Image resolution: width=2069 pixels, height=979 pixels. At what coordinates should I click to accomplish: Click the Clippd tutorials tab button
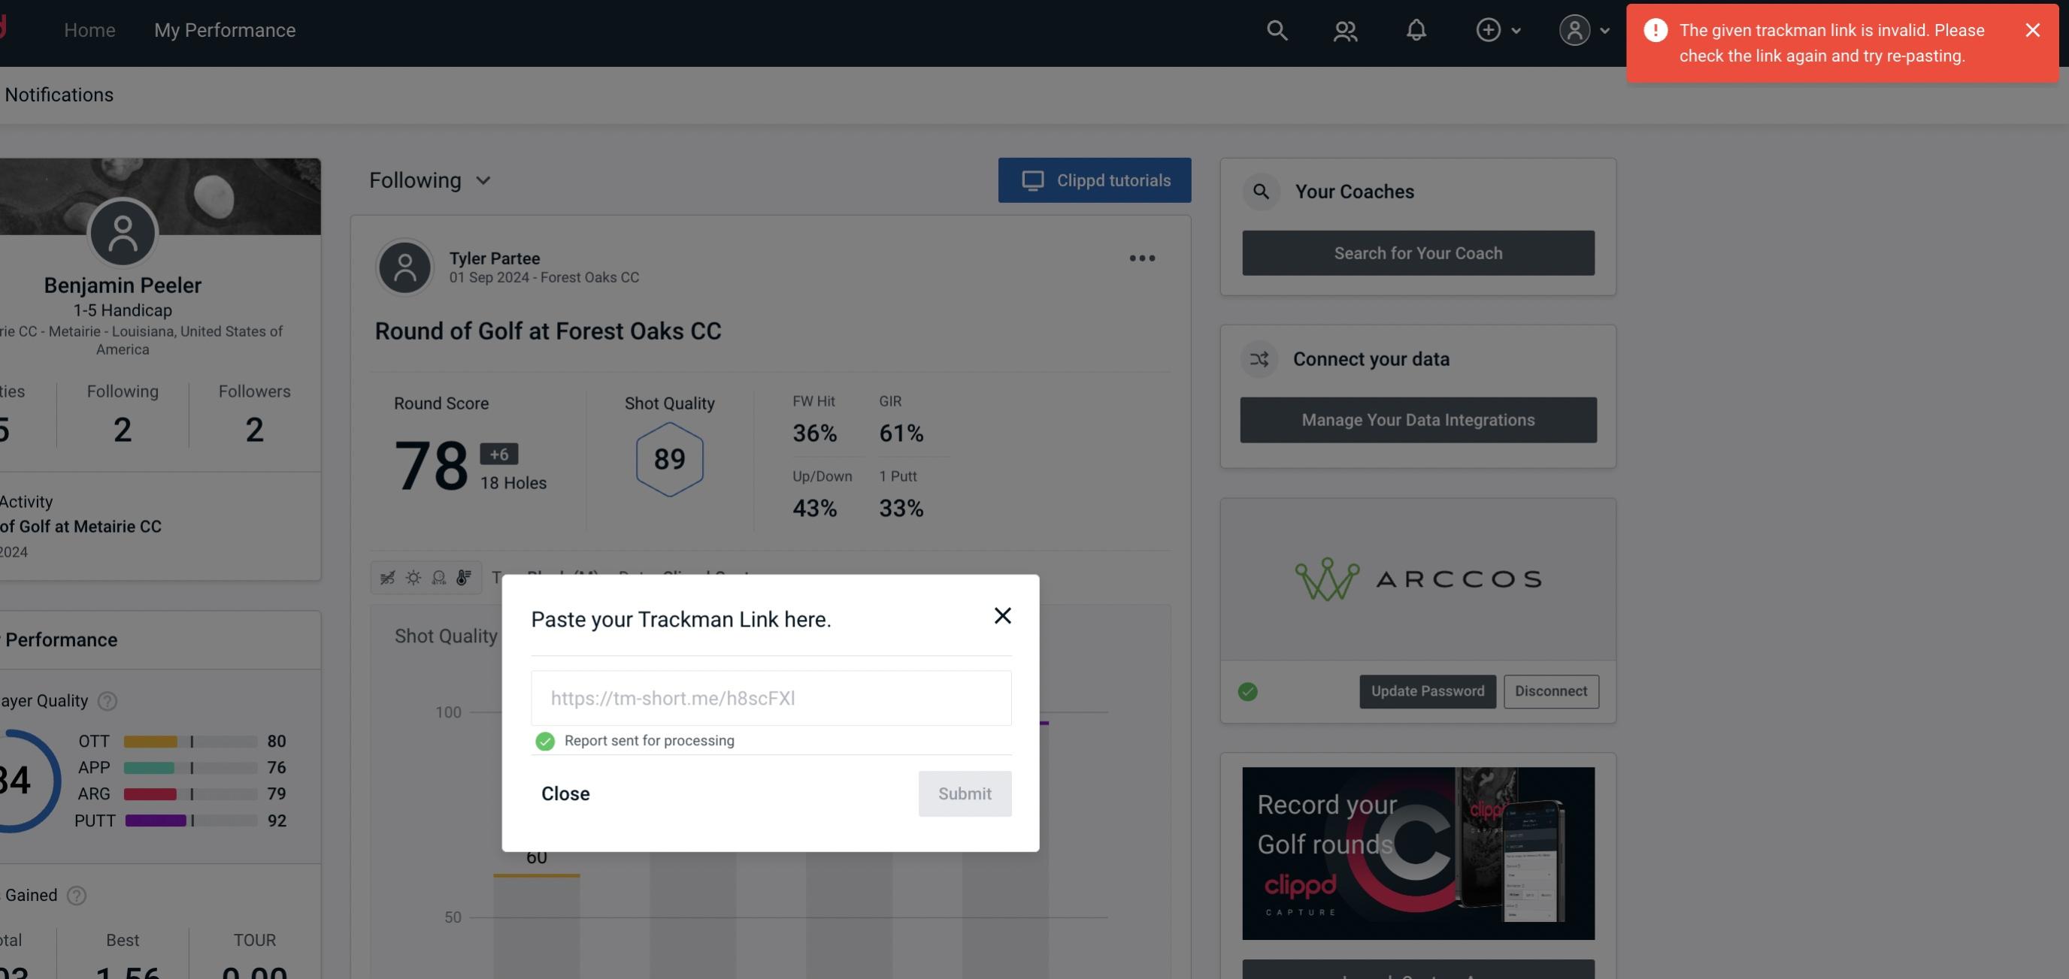click(1095, 180)
